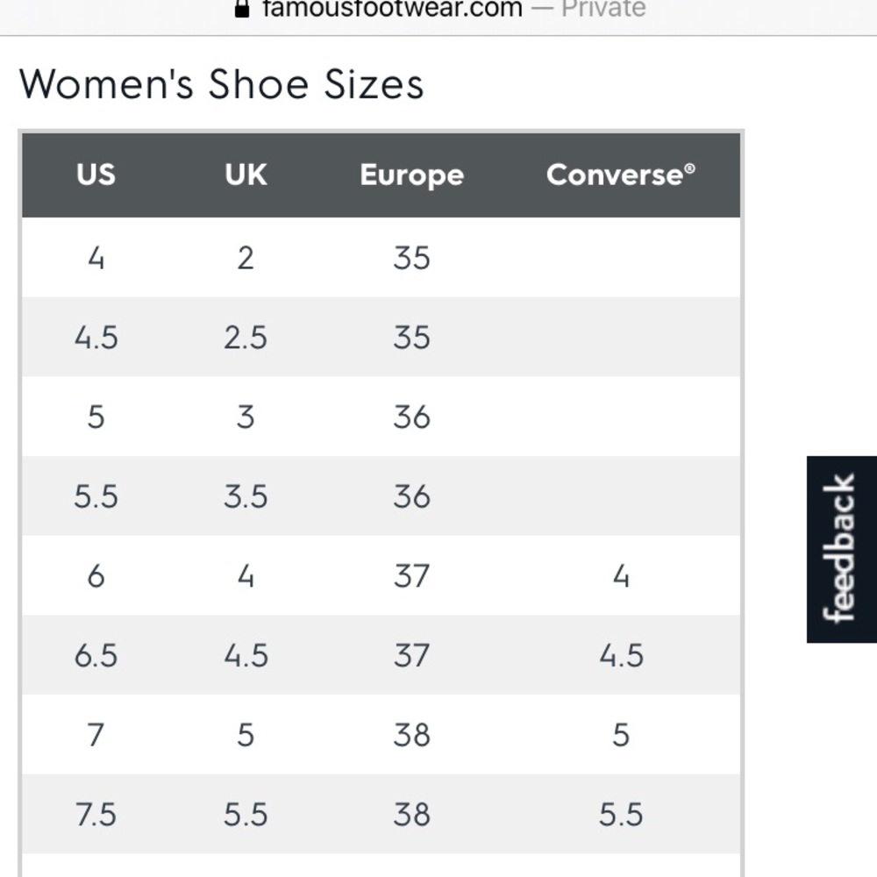
Task: Select US size 4.5 cell
Action: click(x=96, y=338)
